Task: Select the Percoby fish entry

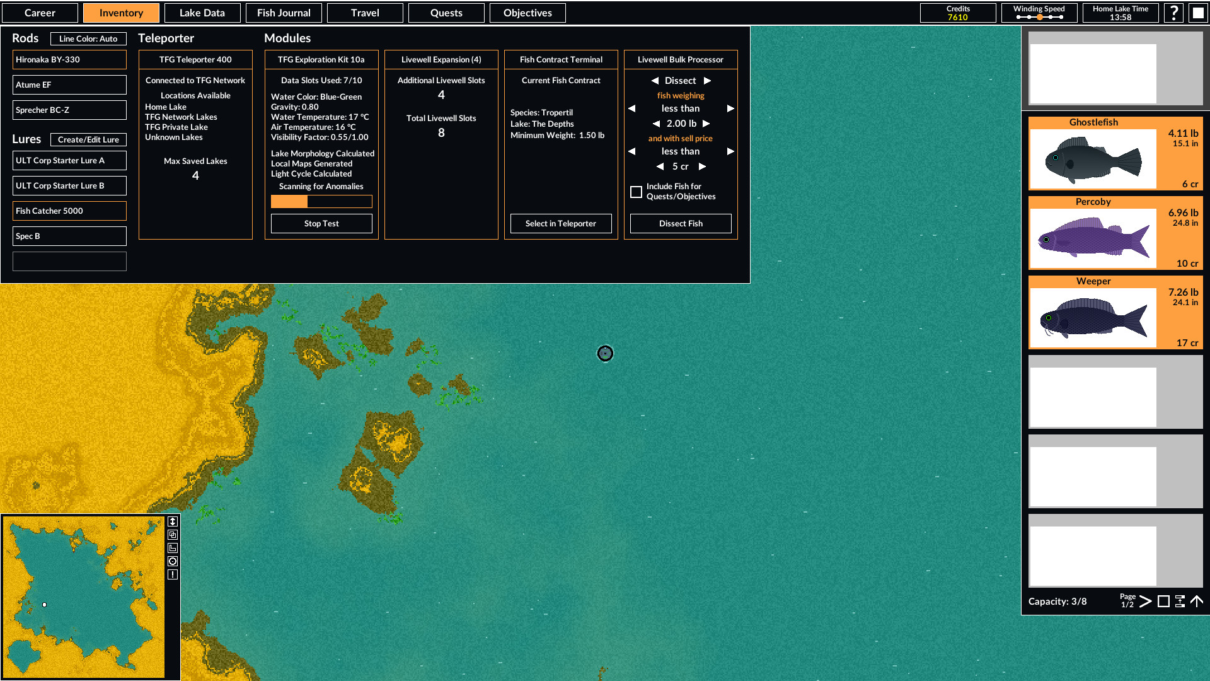Action: 1115,233
